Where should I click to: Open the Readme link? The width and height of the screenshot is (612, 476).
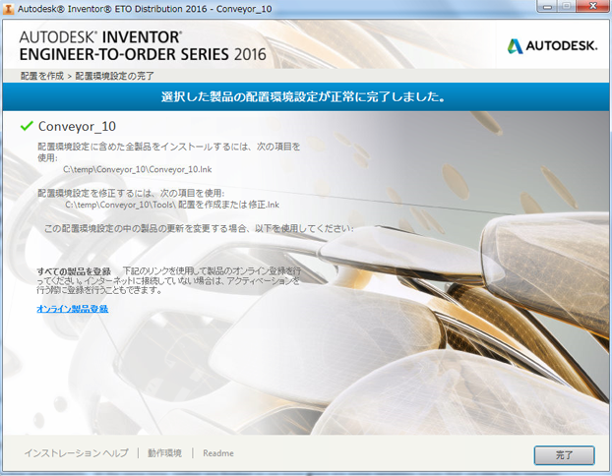click(x=218, y=453)
